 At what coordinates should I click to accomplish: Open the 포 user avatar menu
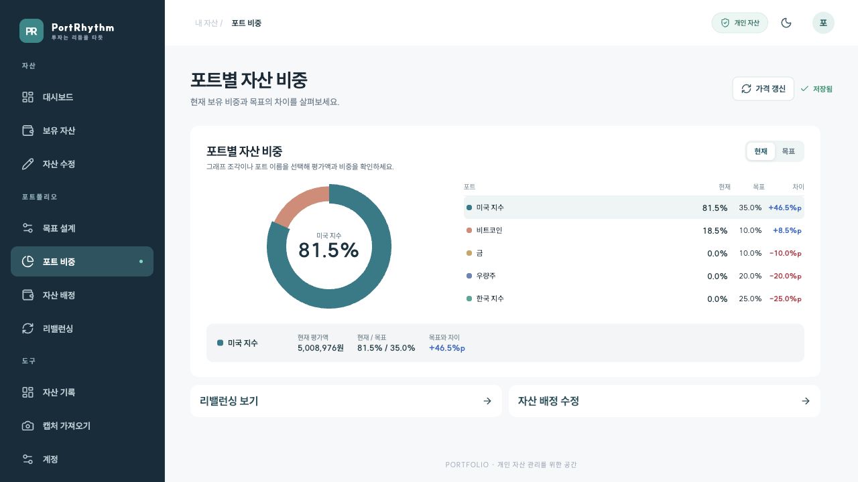[823, 23]
